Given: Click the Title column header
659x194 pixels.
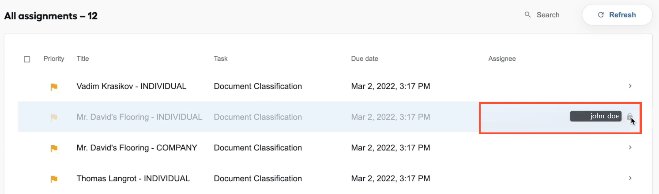Looking at the screenshot, I should click(83, 59).
